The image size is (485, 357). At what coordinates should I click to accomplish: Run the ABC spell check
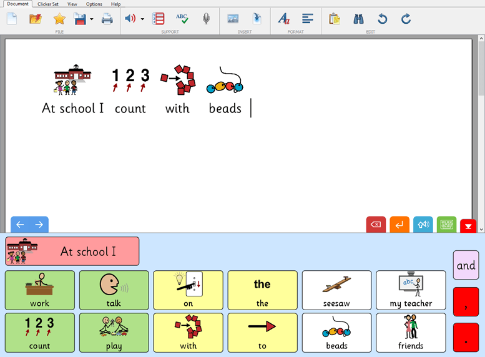[x=182, y=19]
